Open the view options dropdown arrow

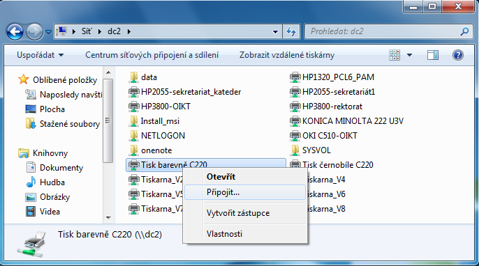409,55
